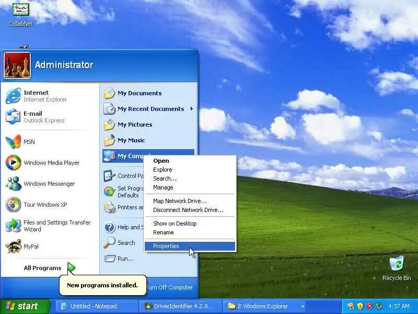Click the yellow security shield tray icon
418x314 pixels.
tap(360, 306)
